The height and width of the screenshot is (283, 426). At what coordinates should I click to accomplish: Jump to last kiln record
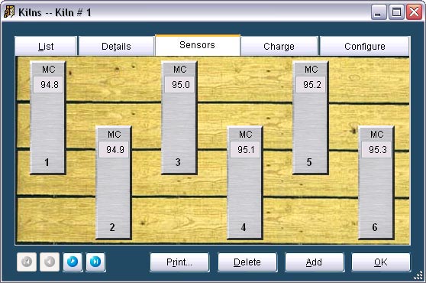[95, 262]
